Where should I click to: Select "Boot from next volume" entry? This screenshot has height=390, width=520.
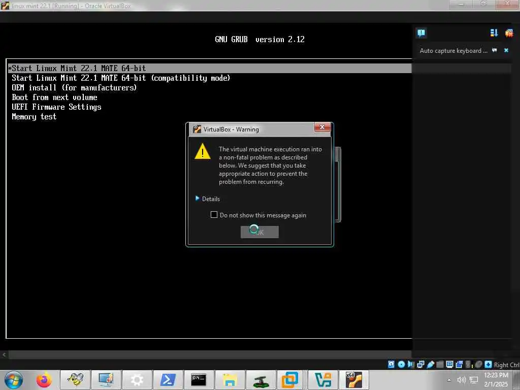pos(54,97)
